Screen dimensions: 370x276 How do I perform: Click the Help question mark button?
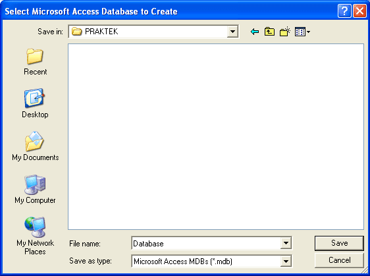(x=344, y=11)
